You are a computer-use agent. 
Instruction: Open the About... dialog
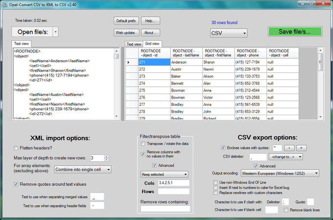pyautogui.click(x=150, y=33)
